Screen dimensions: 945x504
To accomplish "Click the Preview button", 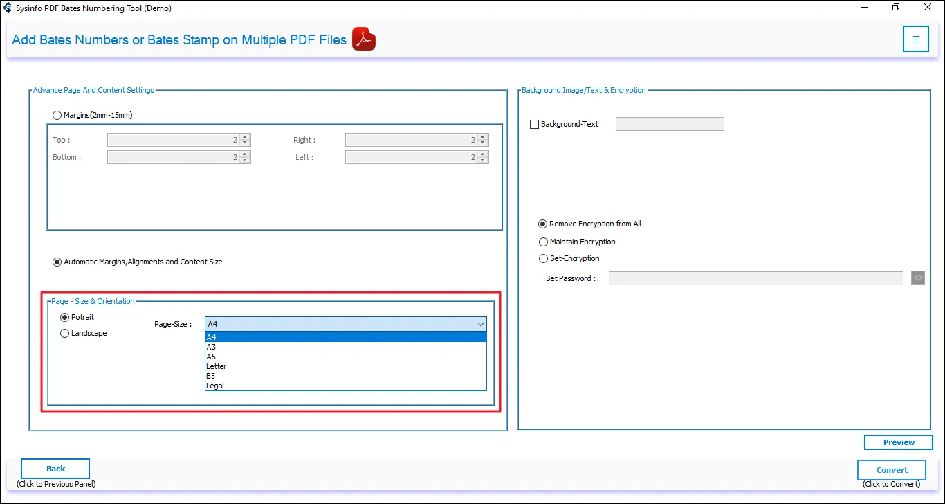I will point(899,442).
